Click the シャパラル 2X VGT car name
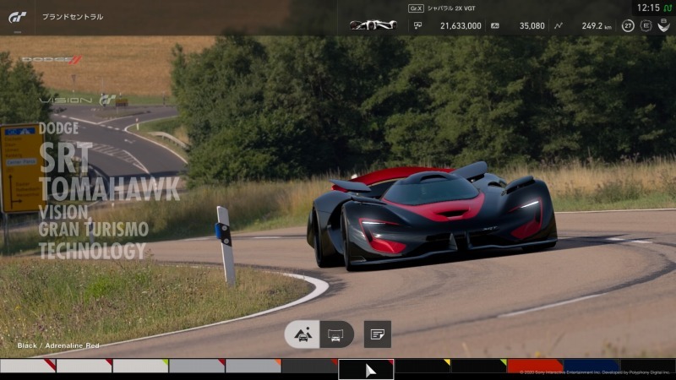The height and width of the screenshot is (380, 676). [451, 8]
